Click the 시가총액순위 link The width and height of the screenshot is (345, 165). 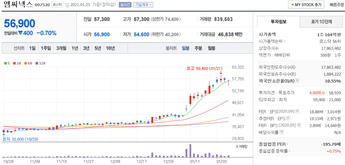tap(271, 41)
